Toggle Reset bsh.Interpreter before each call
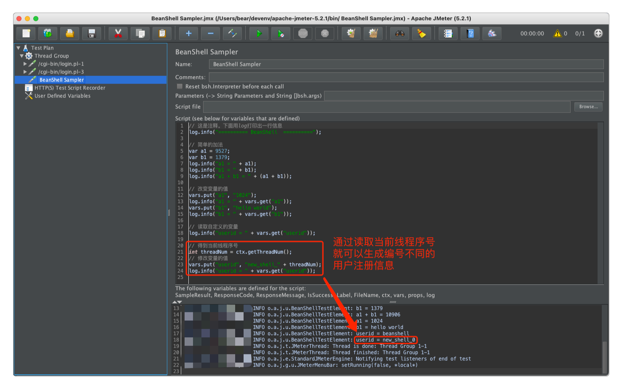This screenshot has height=389, width=622. pos(180,86)
